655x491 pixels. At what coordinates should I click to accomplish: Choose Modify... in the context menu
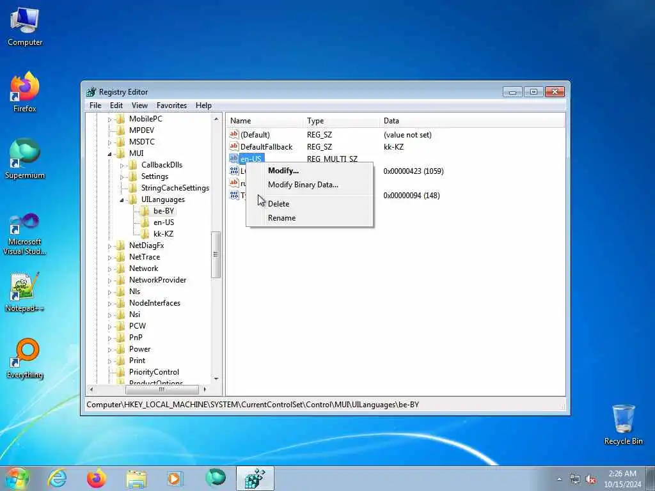tap(310, 170)
